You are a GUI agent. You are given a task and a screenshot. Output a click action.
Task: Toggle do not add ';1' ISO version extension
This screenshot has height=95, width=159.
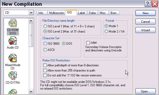pos(45,75)
